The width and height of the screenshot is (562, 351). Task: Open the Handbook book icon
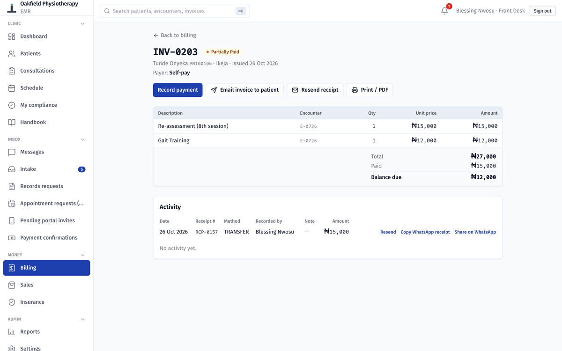click(x=12, y=122)
